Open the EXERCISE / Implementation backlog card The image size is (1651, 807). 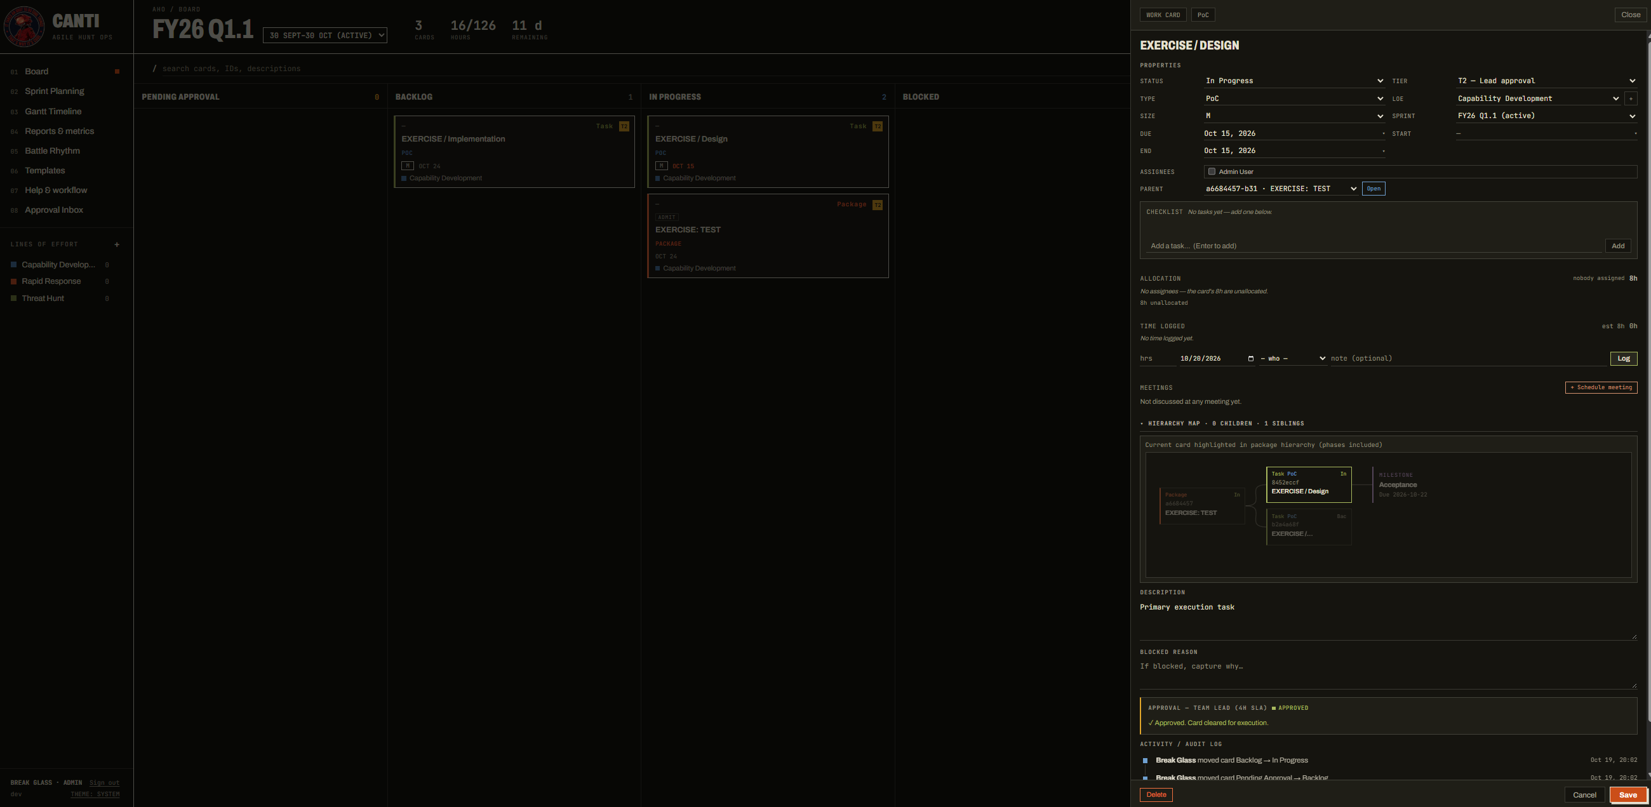click(x=514, y=152)
